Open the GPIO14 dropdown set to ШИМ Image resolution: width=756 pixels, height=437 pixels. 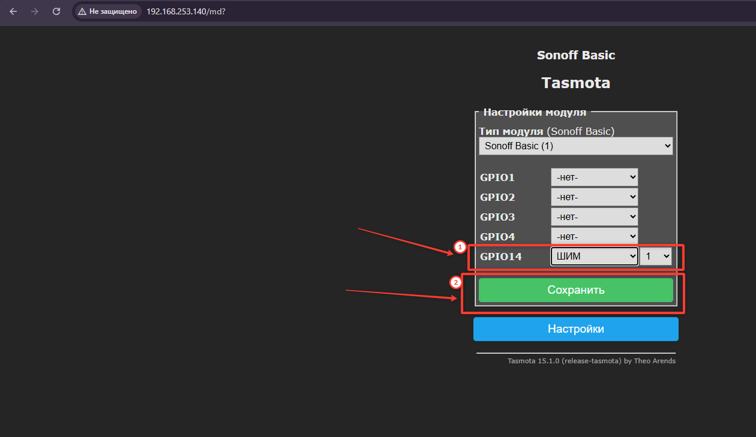pyautogui.click(x=595, y=257)
